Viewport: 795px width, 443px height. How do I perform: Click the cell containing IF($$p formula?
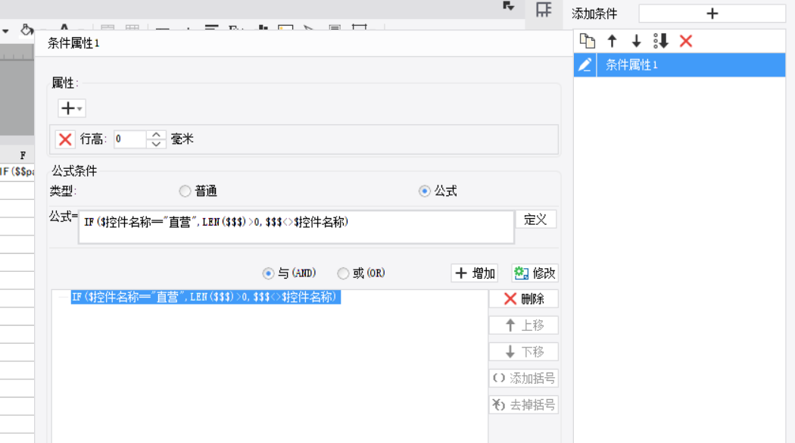[17, 171]
